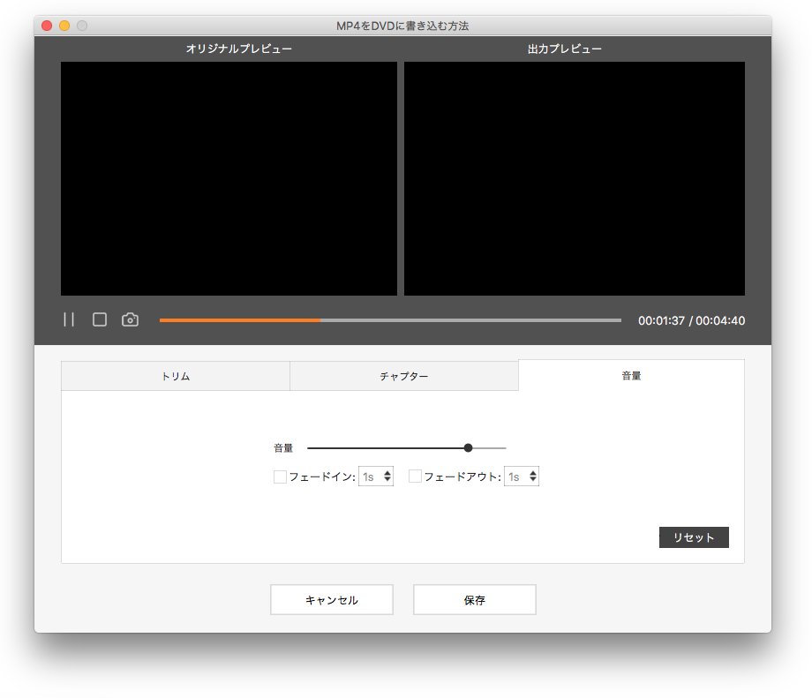
Task: Close the window with the red button
Action: [x=47, y=26]
